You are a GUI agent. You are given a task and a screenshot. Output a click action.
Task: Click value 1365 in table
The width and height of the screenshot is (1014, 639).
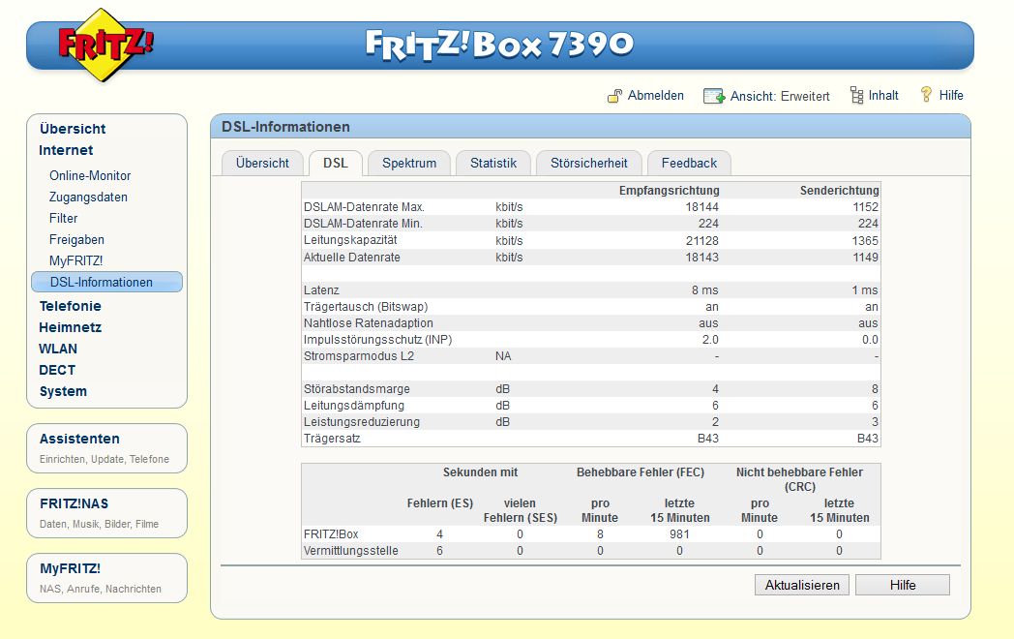click(x=865, y=240)
